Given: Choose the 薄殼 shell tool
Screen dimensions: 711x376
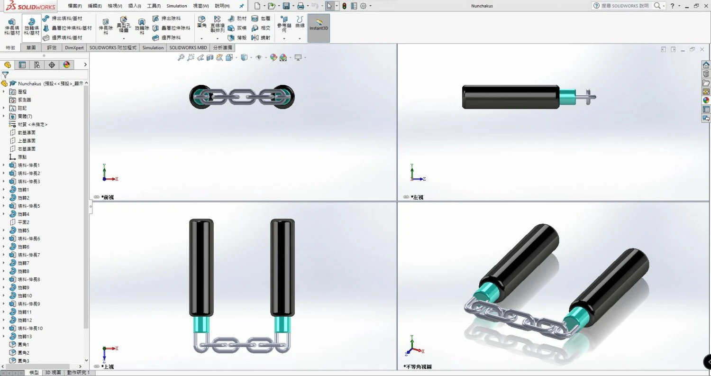Looking at the screenshot, I should click(237, 37).
